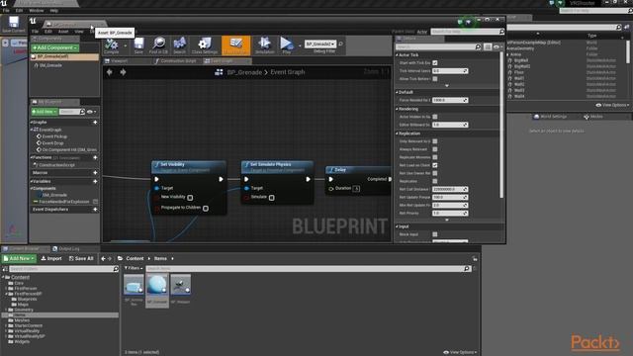Open the Blueprint editor Asset menu

click(63, 32)
